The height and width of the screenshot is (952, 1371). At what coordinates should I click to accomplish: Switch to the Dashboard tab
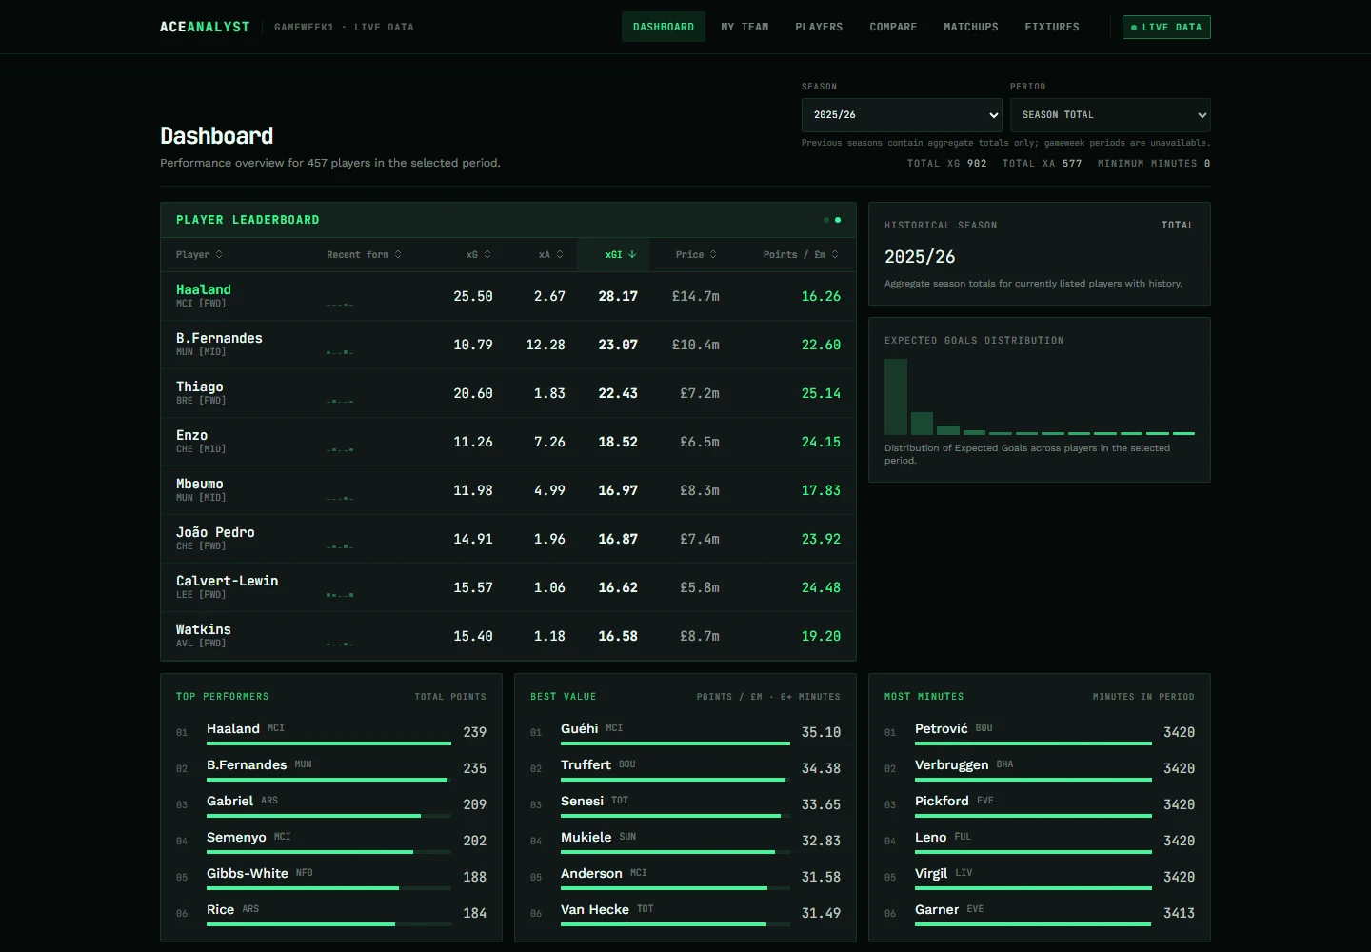click(664, 27)
